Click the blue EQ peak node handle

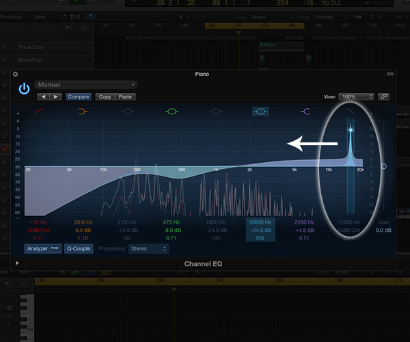[351, 130]
